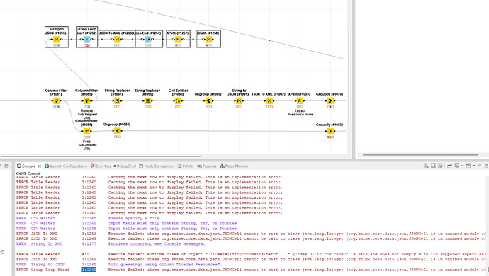Click GroupBy (#1083) status traffic light
The image size is (489, 276).
click(330, 137)
